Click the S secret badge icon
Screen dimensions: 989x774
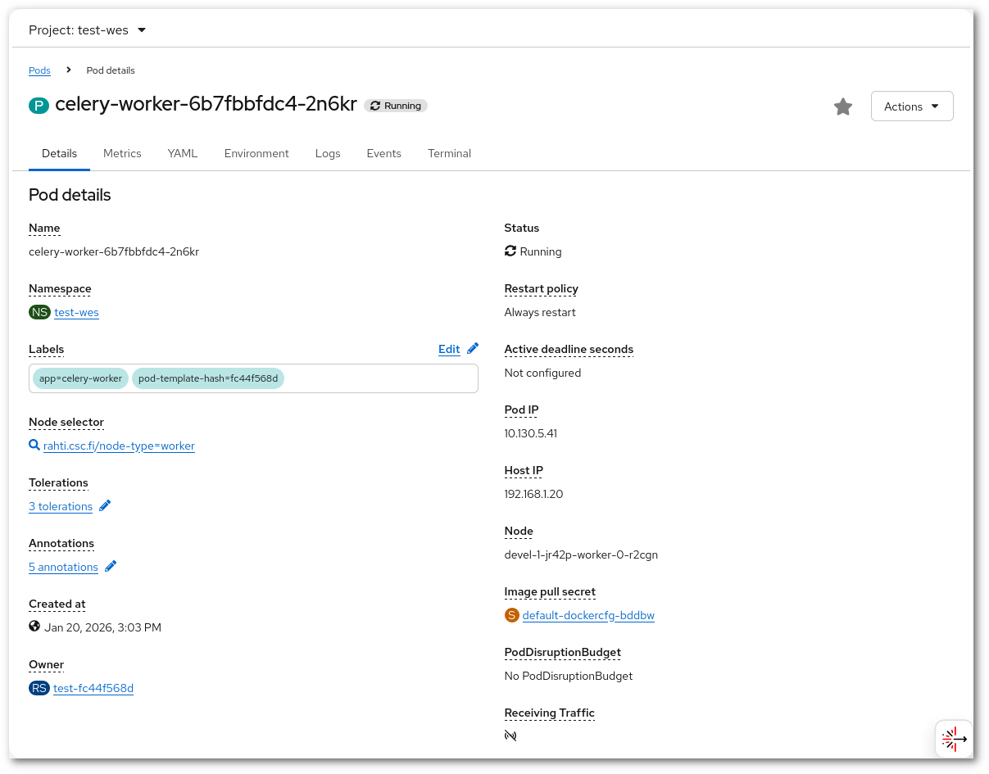pyautogui.click(x=512, y=615)
